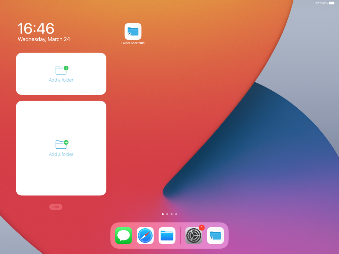Tap the red notification badge on Settings

(x=201, y=228)
